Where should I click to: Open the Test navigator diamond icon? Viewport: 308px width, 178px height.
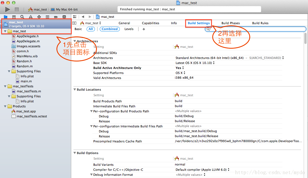pyautogui.click(x=39, y=17)
